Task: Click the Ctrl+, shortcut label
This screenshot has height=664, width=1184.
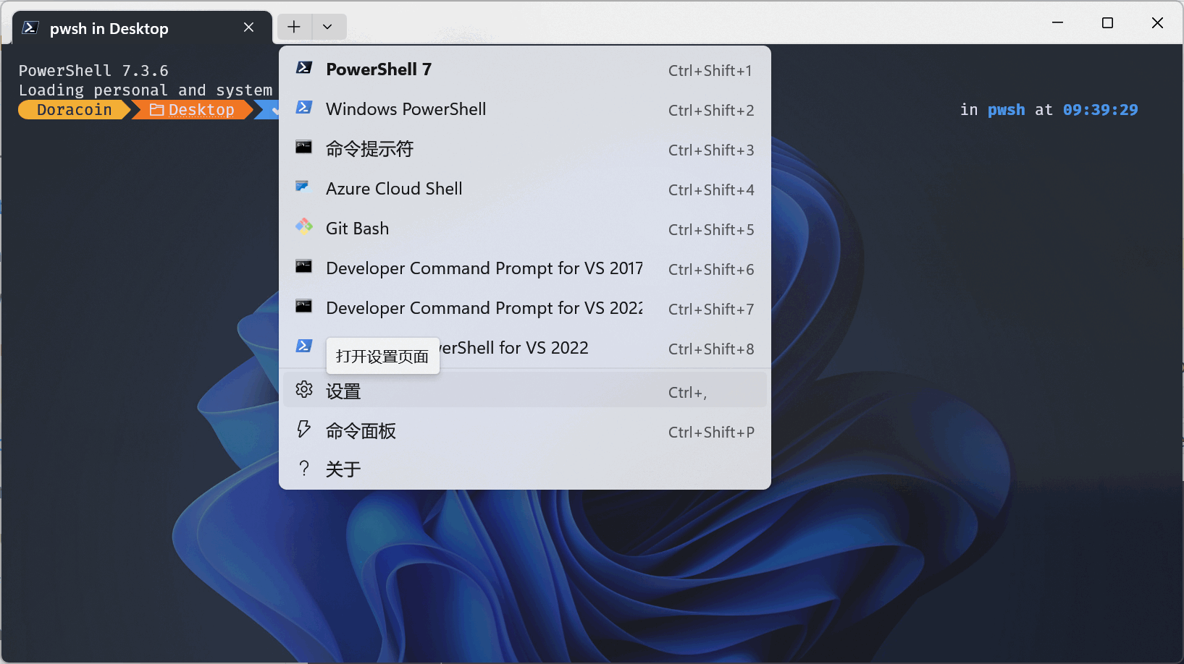Action: 687,393
